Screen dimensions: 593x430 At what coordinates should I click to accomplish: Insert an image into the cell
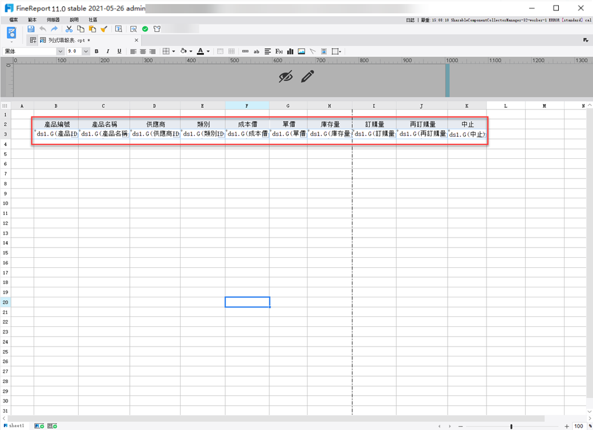coord(301,52)
